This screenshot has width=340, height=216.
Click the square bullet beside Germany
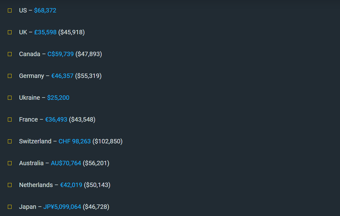[10, 76]
